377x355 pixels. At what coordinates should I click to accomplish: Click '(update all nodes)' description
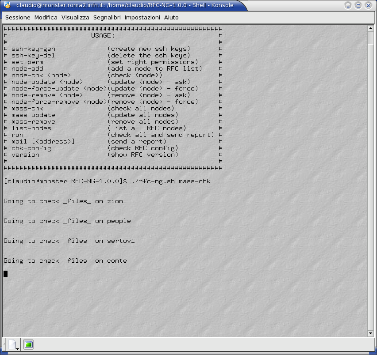point(143,115)
